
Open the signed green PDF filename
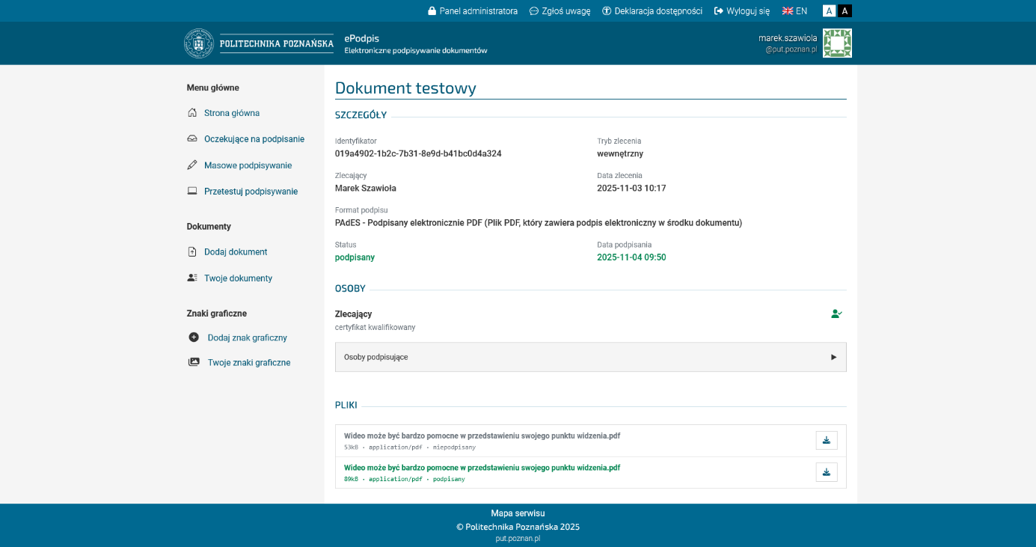[x=482, y=468]
